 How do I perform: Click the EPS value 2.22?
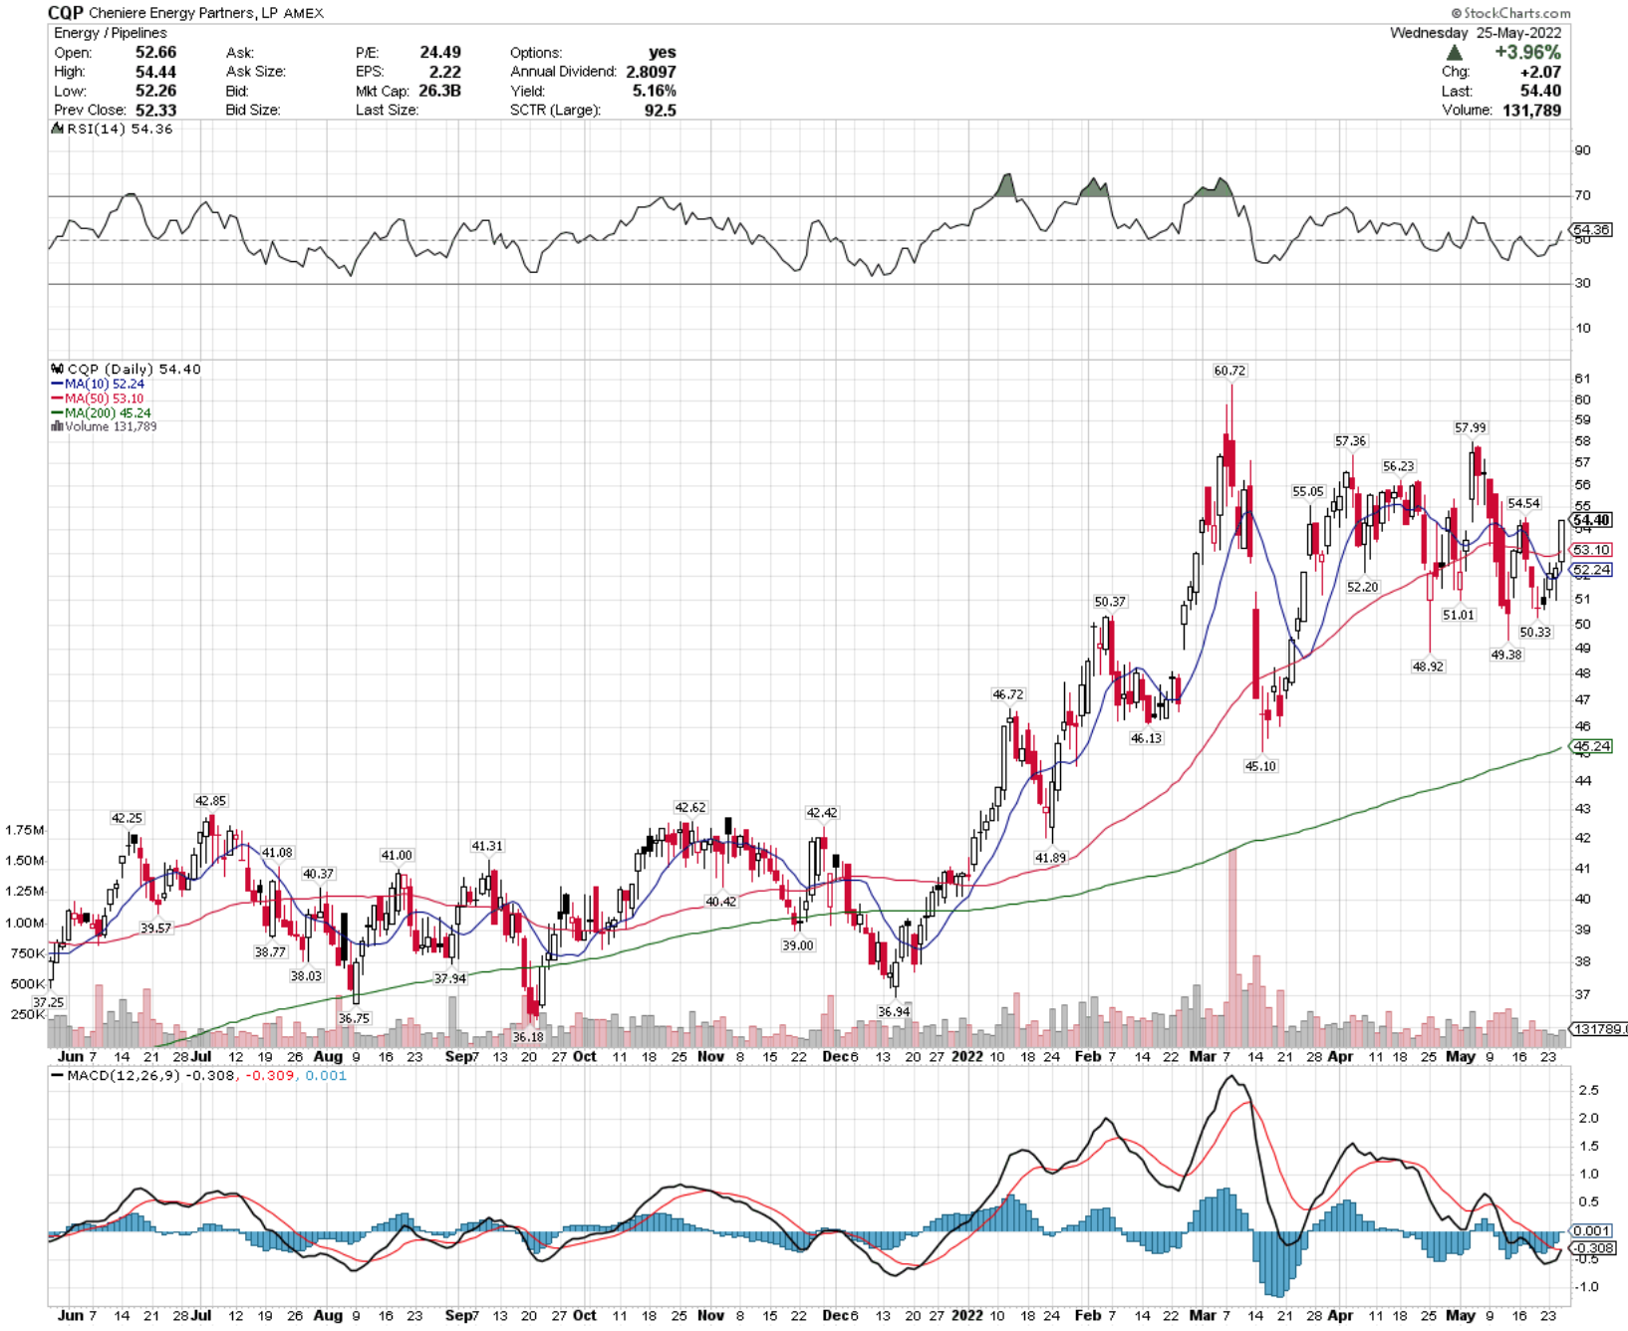click(445, 72)
